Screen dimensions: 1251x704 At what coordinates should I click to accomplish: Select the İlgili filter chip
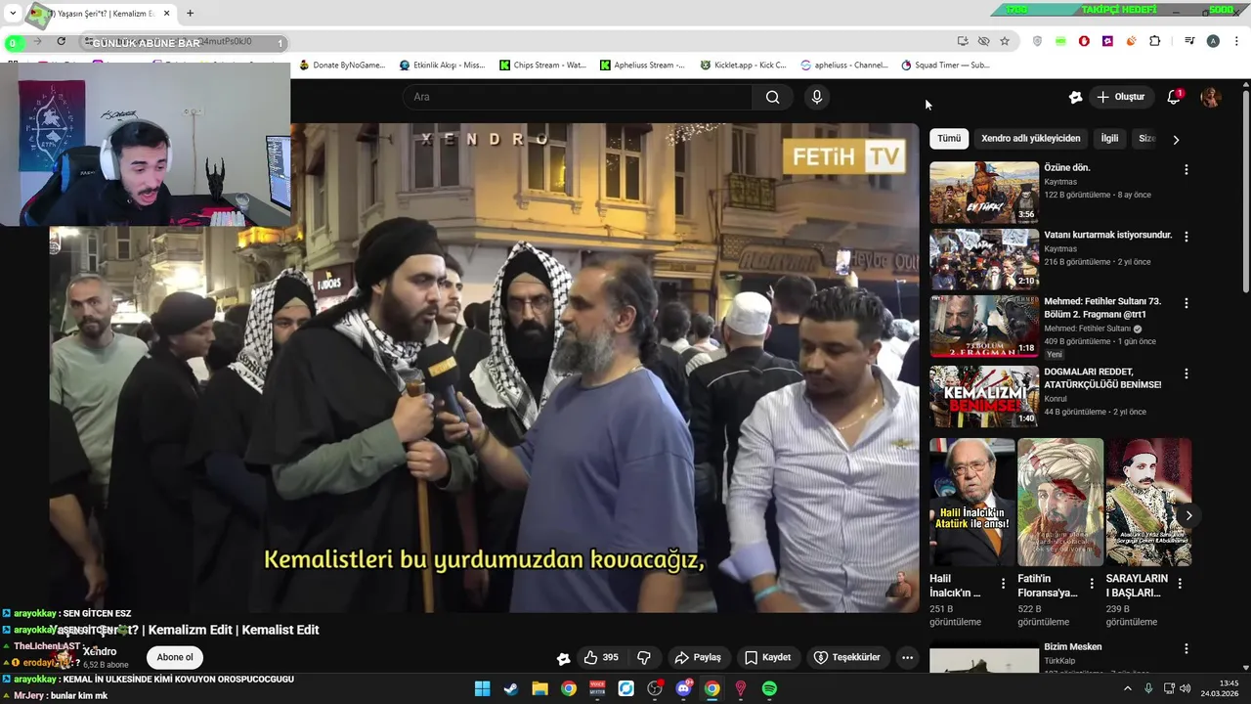pos(1109,139)
